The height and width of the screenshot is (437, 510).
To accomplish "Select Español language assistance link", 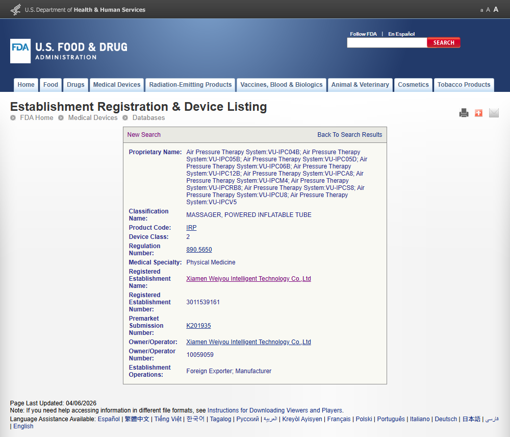I will (x=109, y=419).
